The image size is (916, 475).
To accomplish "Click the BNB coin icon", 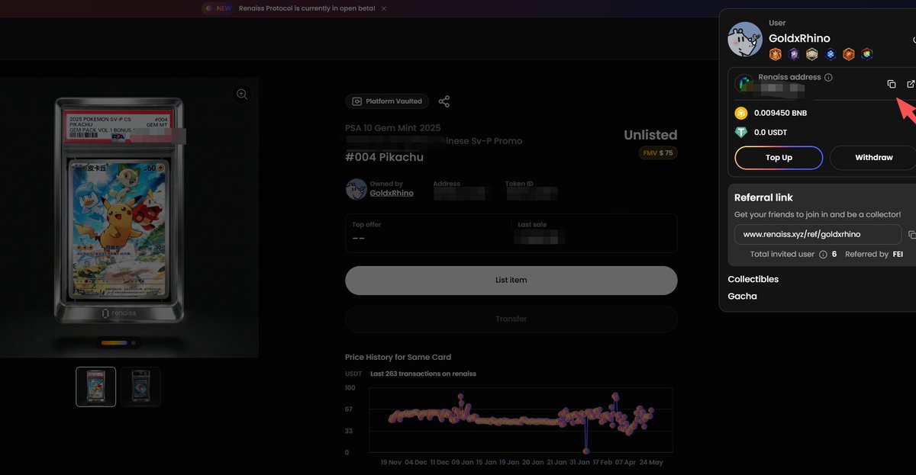I will [x=741, y=113].
